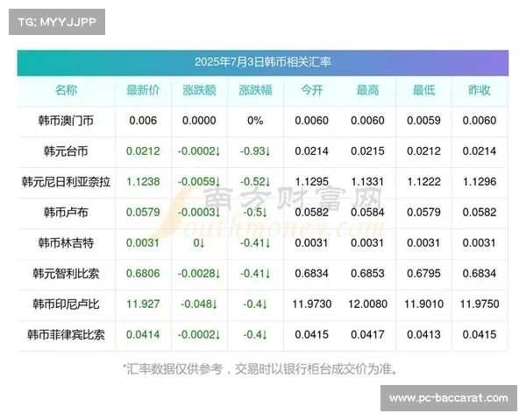526x420 pixels.
Task: Click low value 0.0413 in 菲律宾比索 row
Action: click(423, 334)
